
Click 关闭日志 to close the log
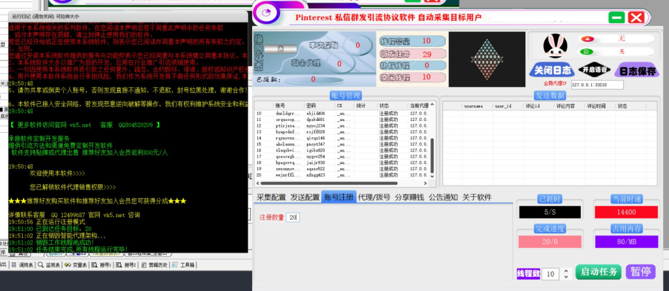[551, 70]
